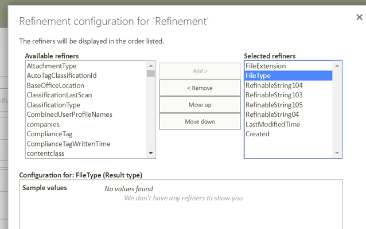Select AttachmentType in Available refiners
This screenshot has height=229, width=366.
(x=86, y=66)
